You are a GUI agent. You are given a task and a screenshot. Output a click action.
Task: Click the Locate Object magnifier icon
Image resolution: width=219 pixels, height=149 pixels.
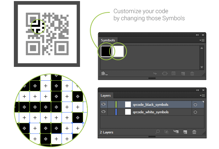[x=157, y=132]
